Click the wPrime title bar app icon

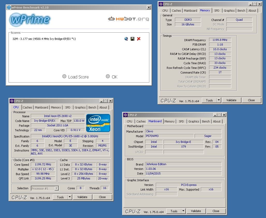pyautogui.click(x=9, y=8)
